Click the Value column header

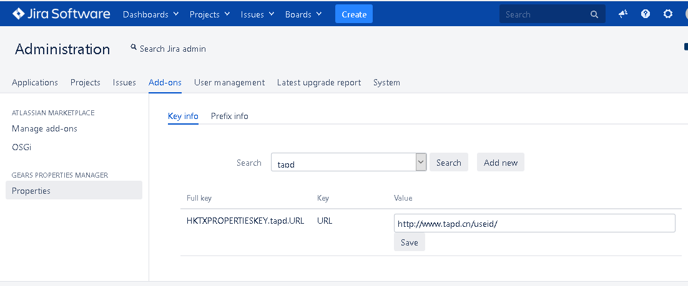(403, 198)
